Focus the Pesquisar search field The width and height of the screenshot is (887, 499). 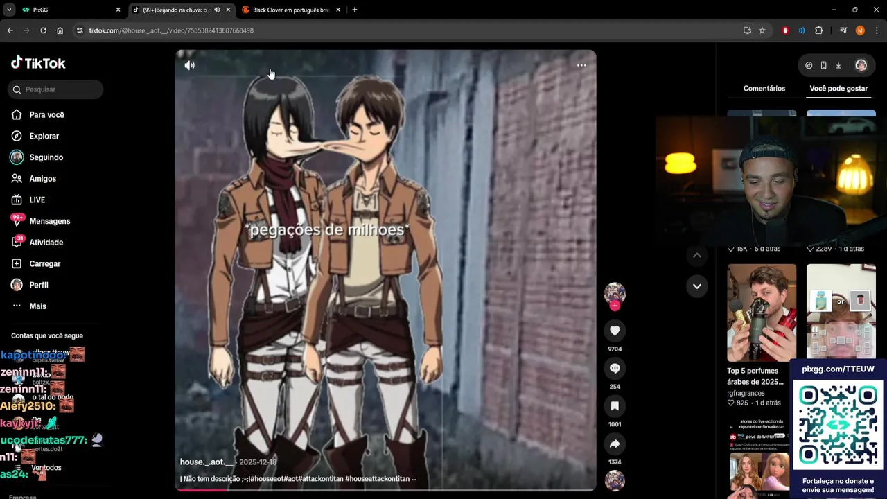(x=56, y=89)
